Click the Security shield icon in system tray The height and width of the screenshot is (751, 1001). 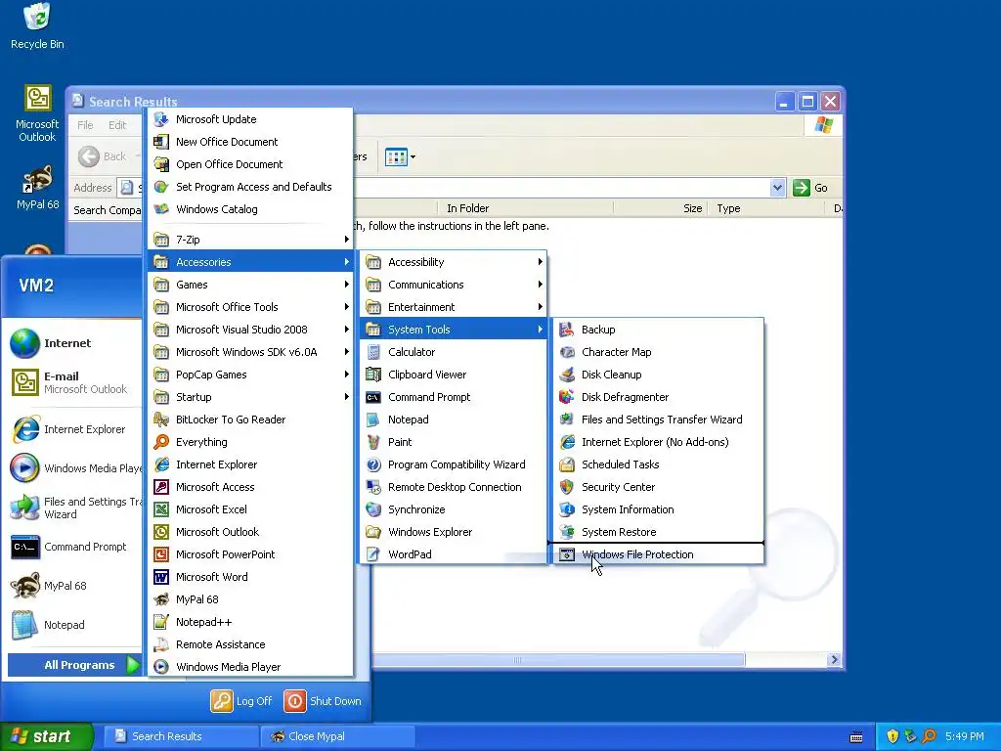(x=892, y=736)
